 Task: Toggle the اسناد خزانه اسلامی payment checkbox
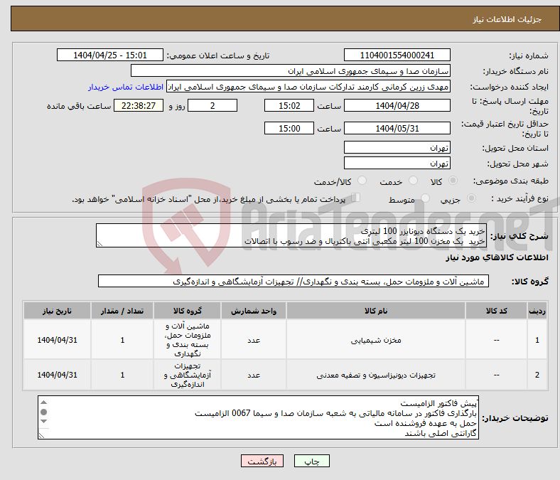pos(356,198)
